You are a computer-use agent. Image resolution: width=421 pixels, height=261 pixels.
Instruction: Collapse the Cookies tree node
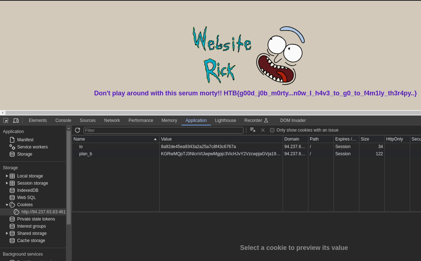(7, 205)
